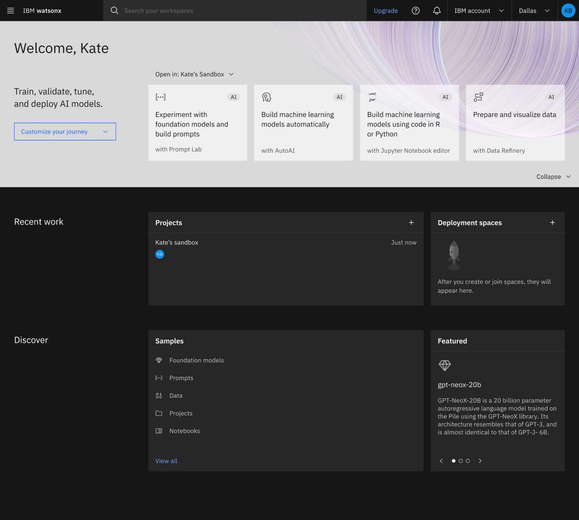Open the hamburger navigation menu
Viewport: 579px width, 520px height.
pos(11,11)
